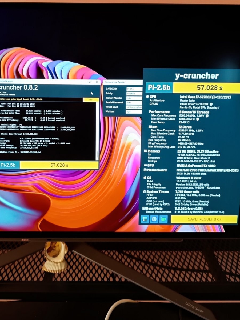Open the Priority dropdown set to Realtime
The image size is (240, 320).
(134, 94)
